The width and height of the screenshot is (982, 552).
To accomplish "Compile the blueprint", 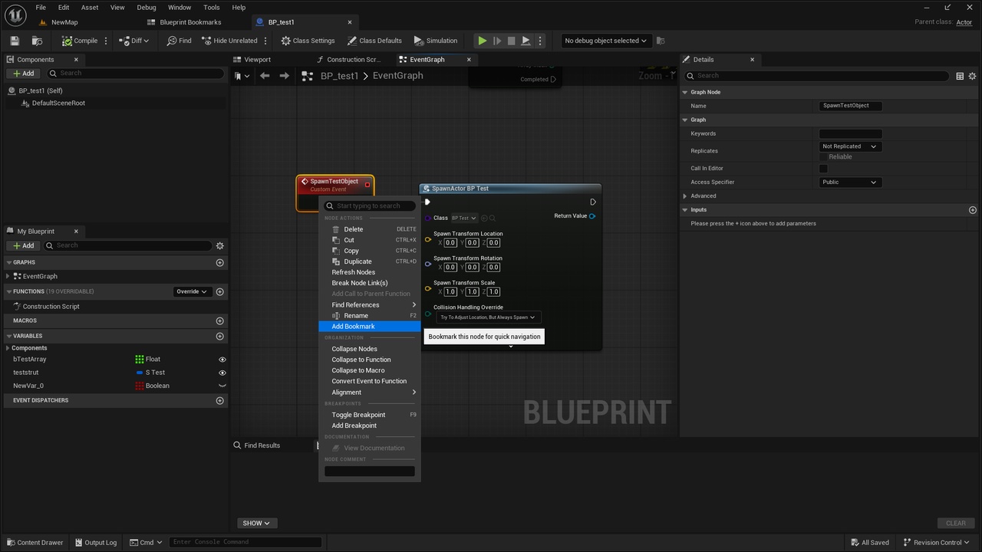I will [80, 41].
